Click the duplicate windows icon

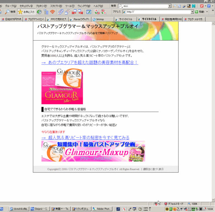point(67,12)
